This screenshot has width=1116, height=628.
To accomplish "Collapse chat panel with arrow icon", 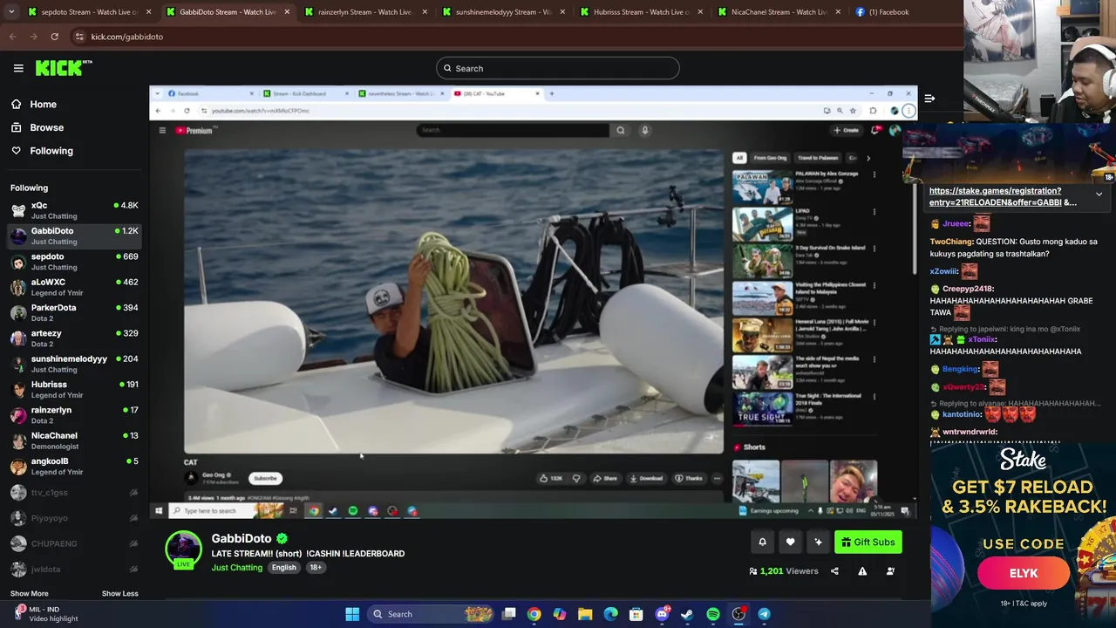I will click(x=929, y=99).
